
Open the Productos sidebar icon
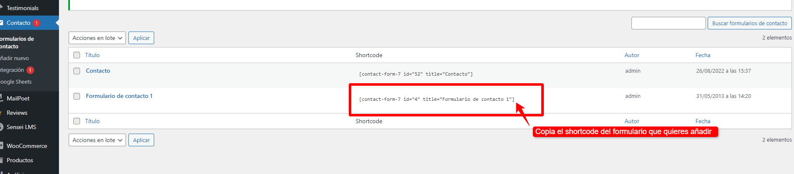point(1,160)
